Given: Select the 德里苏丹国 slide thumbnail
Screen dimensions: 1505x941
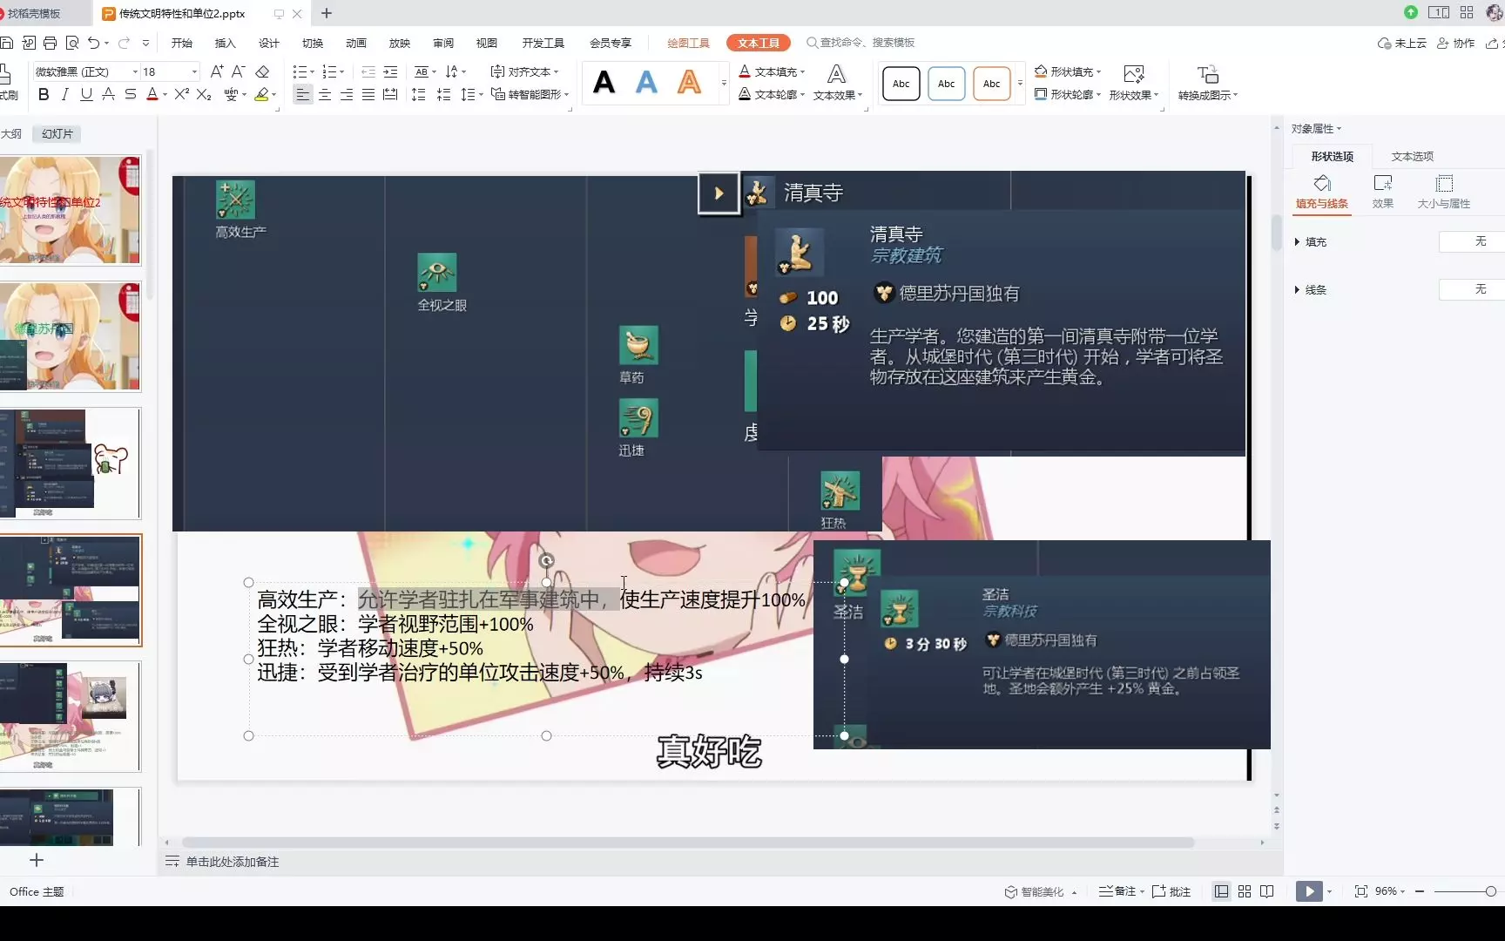Looking at the screenshot, I should pyautogui.click(x=71, y=336).
